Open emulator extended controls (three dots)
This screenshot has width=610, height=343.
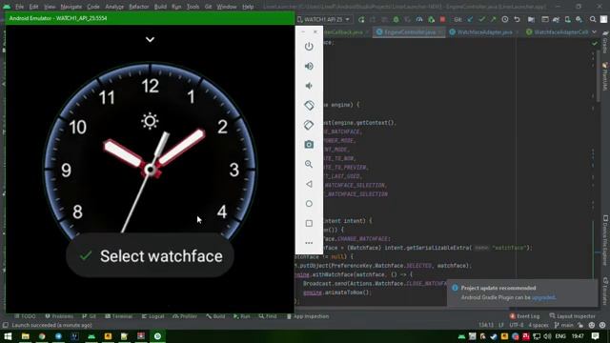[x=309, y=243]
